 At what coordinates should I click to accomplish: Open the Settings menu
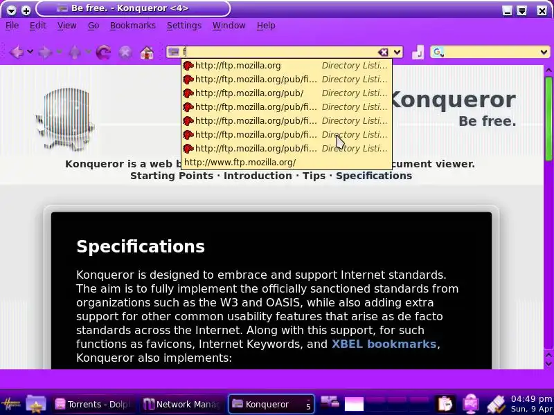184,26
